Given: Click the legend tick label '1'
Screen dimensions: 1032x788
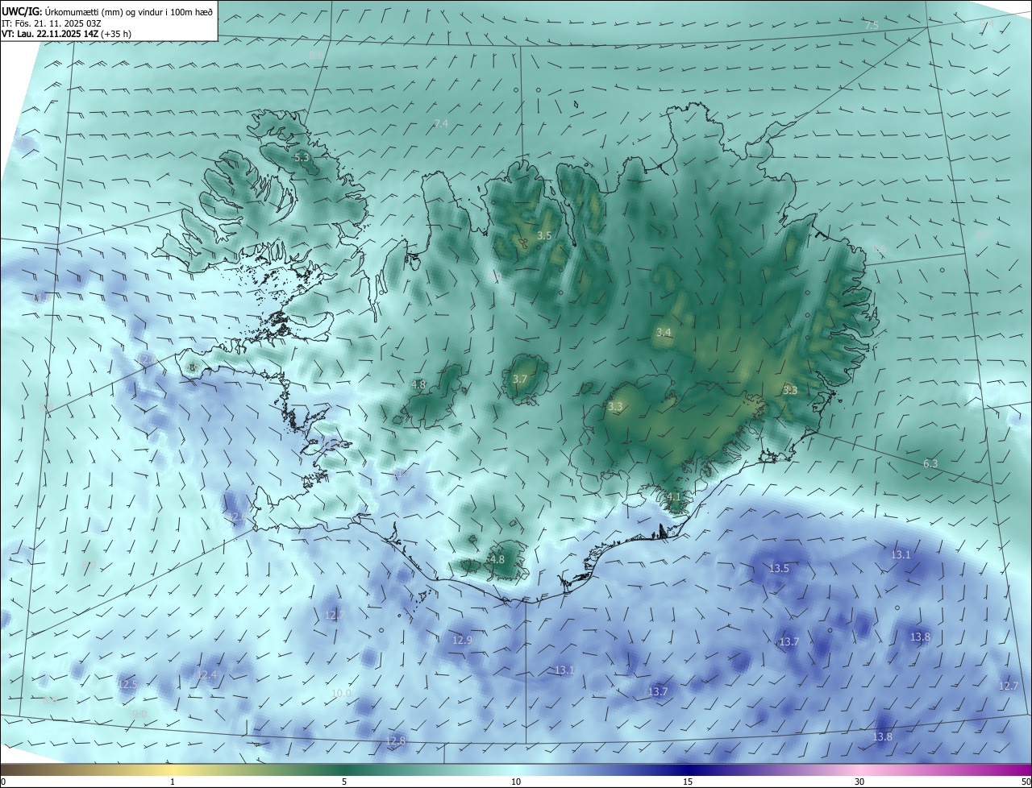Looking at the screenshot, I should (173, 782).
